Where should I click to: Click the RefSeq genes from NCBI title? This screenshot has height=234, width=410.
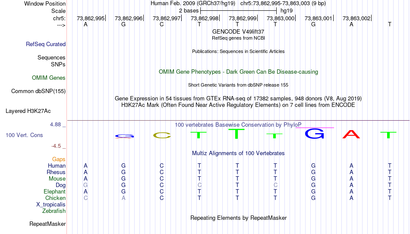coord(238,38)
